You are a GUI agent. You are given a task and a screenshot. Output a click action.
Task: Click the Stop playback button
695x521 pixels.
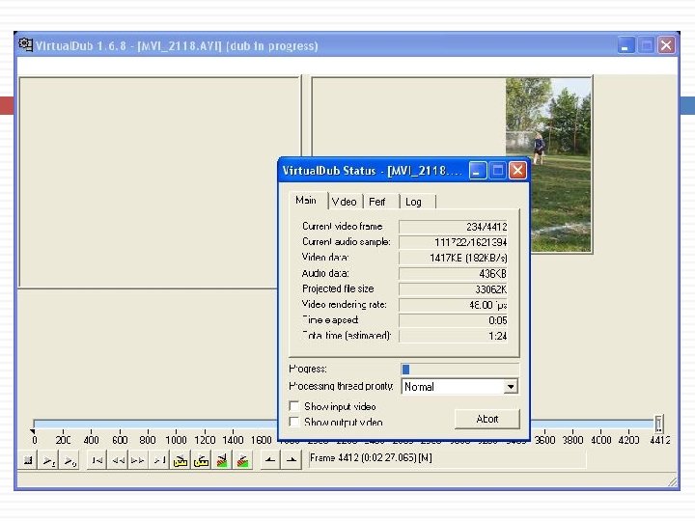(28, 461)
